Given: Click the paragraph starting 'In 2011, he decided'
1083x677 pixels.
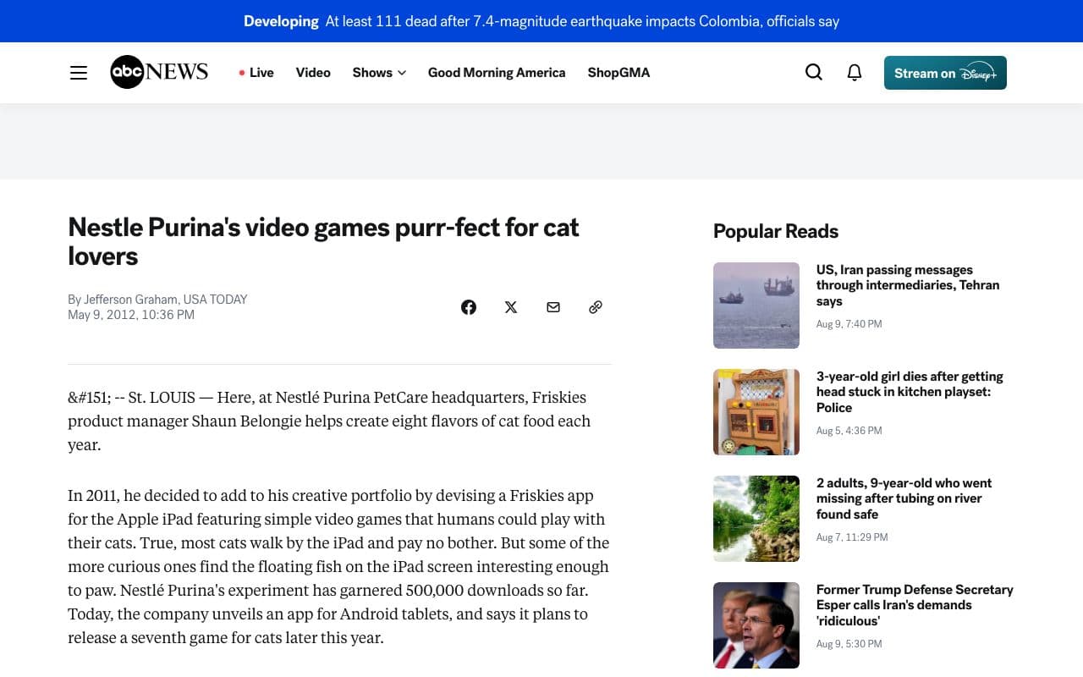Looking at the screenshot, I should 338,566.
